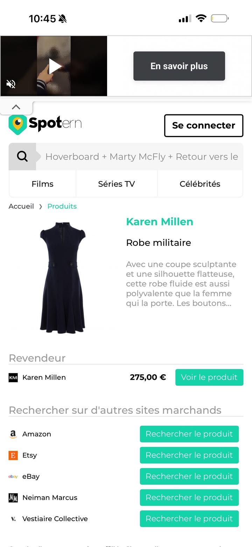Tap the Etsy logo icon
The image size is (252, 547).
[x=13, y=455]
